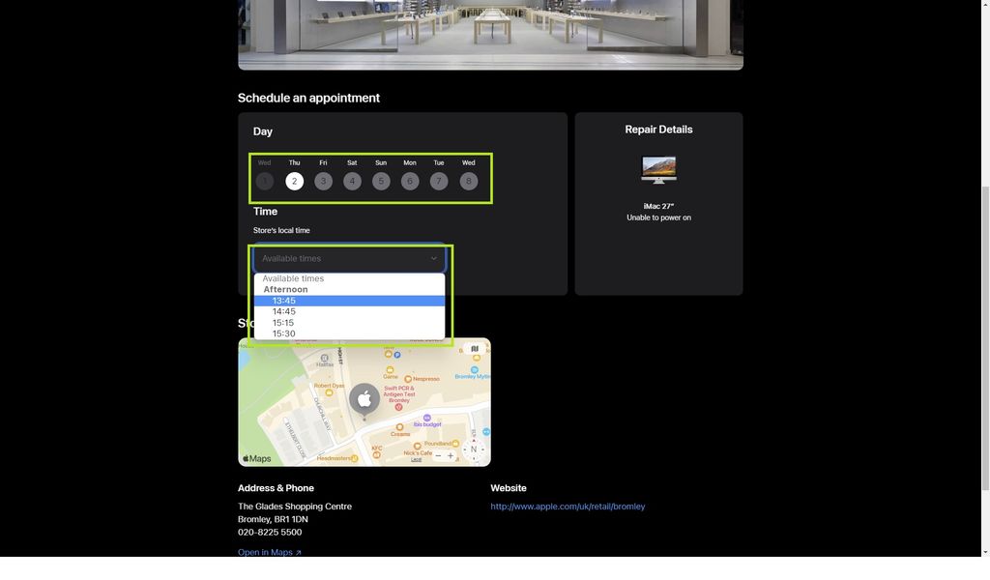
Task: Click the phone number 020-8225 5500
Action: 270,532
